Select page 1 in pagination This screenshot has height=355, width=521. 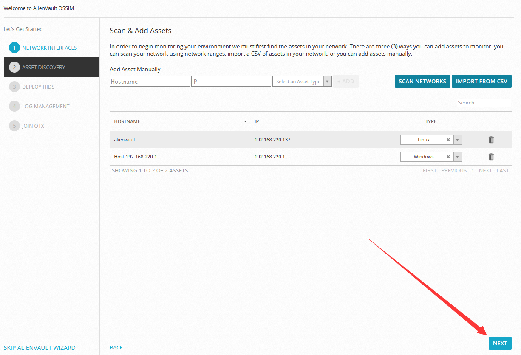click(473, 170)
